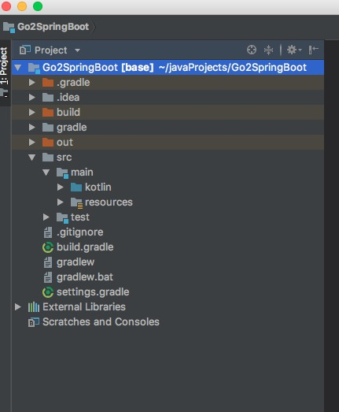Click the Go2SpringBoot root module icon

pos(34,68)
